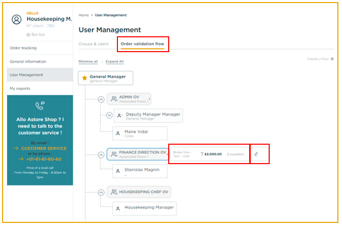The height and width of the screenshot is (226, 342).
Task: Select the Marie Vidal Cook card
Action: point(140,133)
